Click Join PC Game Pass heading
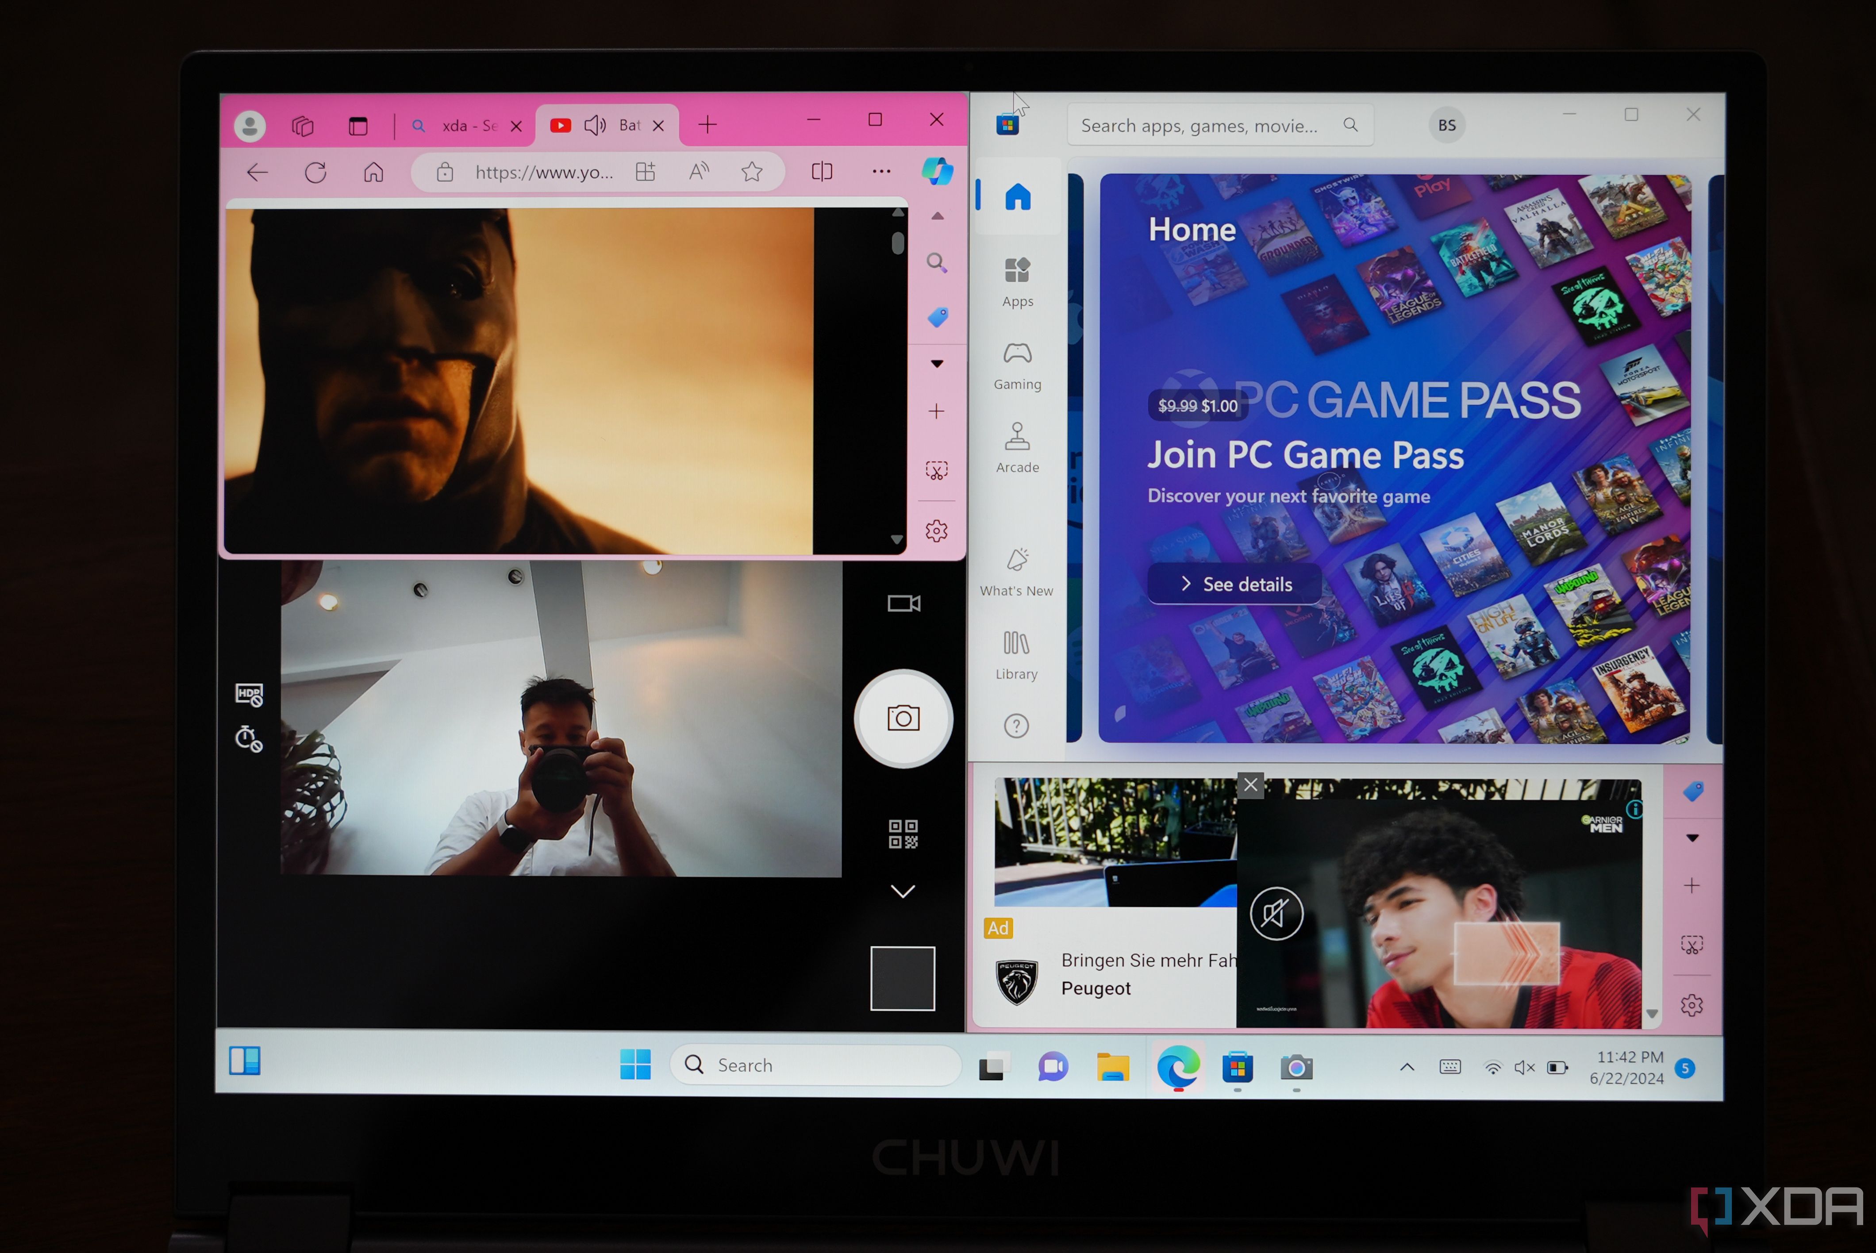1876x1253 pixels. (x=1306, y=455)
